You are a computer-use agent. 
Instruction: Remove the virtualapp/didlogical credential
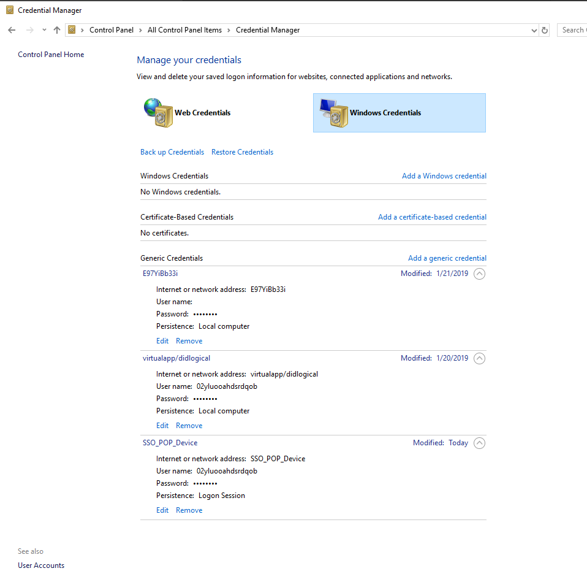point(189,426)
